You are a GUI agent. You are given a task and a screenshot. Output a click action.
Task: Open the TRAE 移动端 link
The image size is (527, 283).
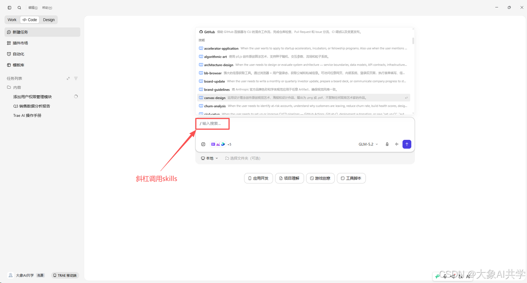coord(65,276)
